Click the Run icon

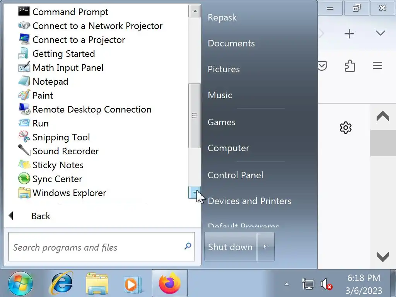(x=24, y=123)
